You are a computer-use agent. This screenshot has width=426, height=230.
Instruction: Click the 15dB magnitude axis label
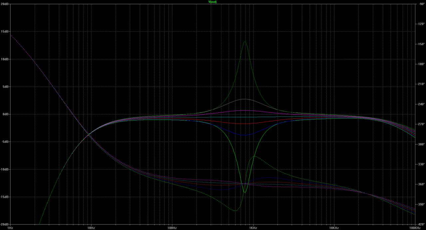tap(4, 32)
